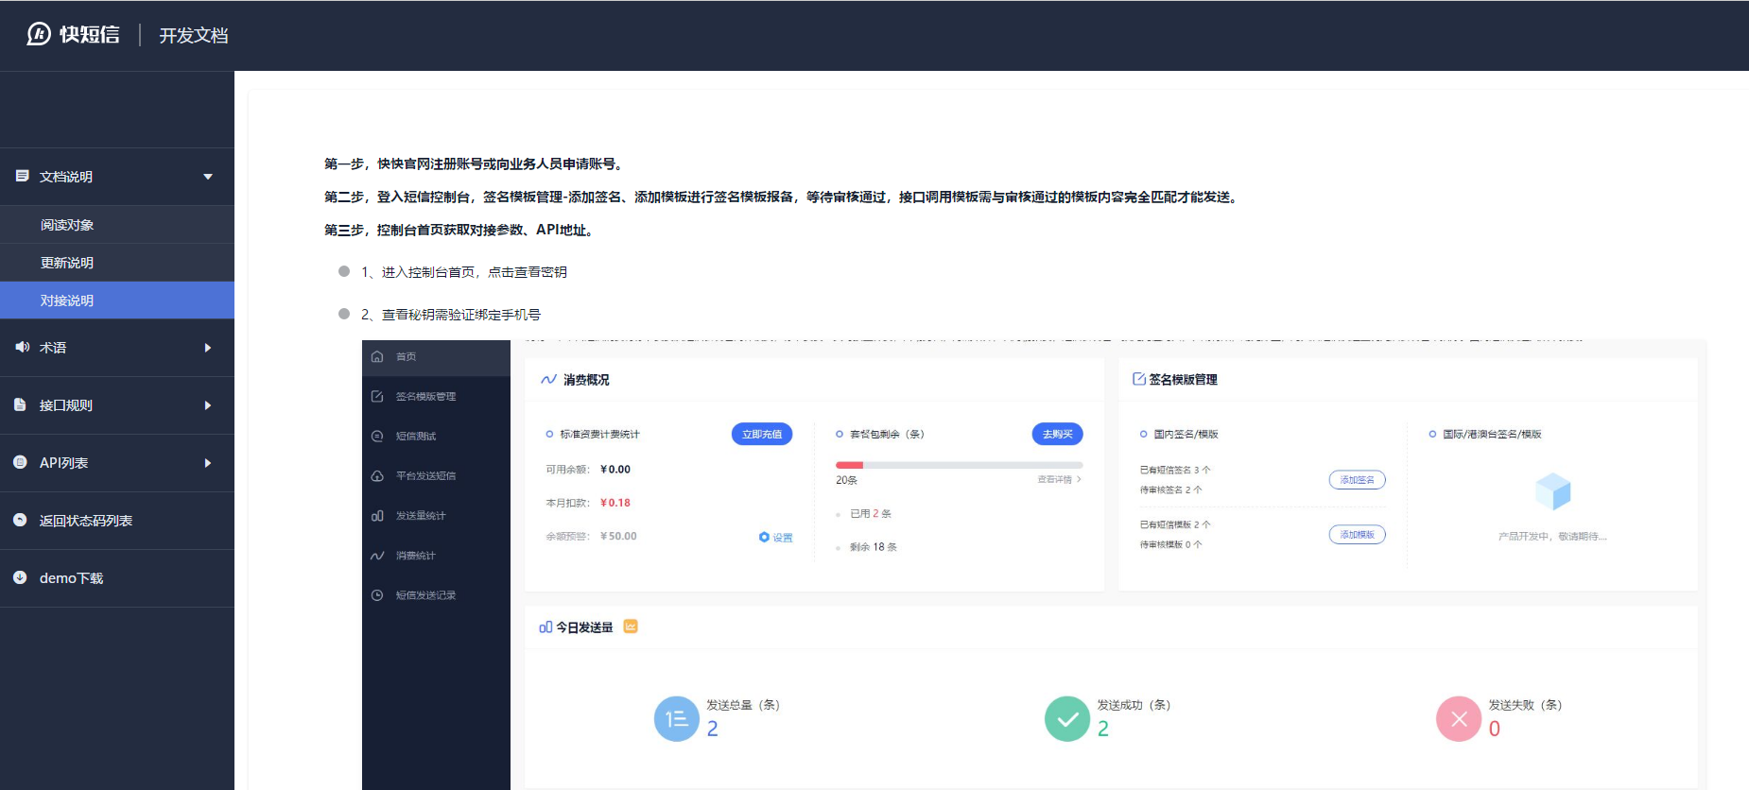Screen dimensions: 1749x790
Task: Click the 术语 speaker icon
Action: pyautogui.click(x=22, y=348)
